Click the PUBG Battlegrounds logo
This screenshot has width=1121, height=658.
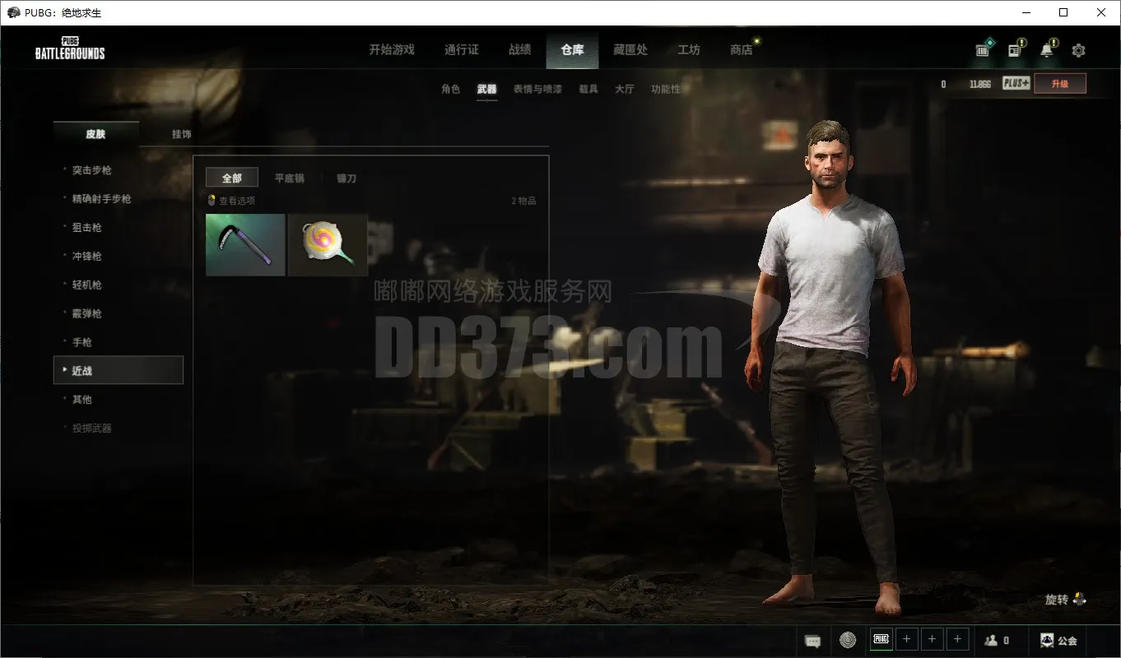click(x=70, y=49)
